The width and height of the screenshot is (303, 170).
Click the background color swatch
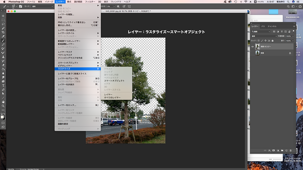click(x=4, y=119)
